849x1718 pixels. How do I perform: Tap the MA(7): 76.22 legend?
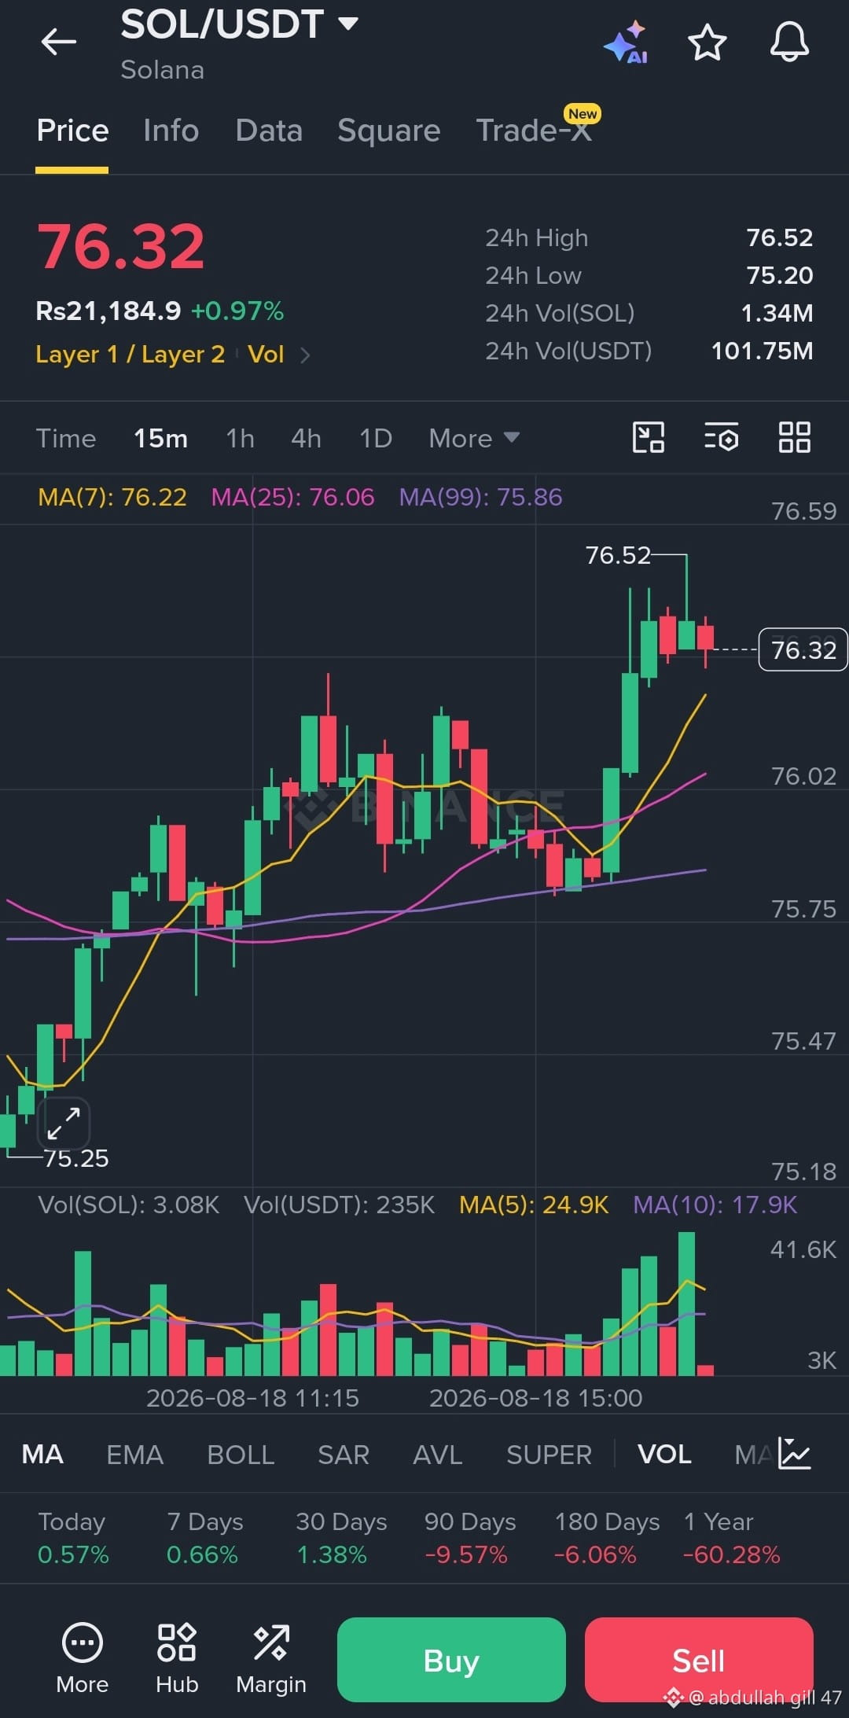(x=112, y=497)
